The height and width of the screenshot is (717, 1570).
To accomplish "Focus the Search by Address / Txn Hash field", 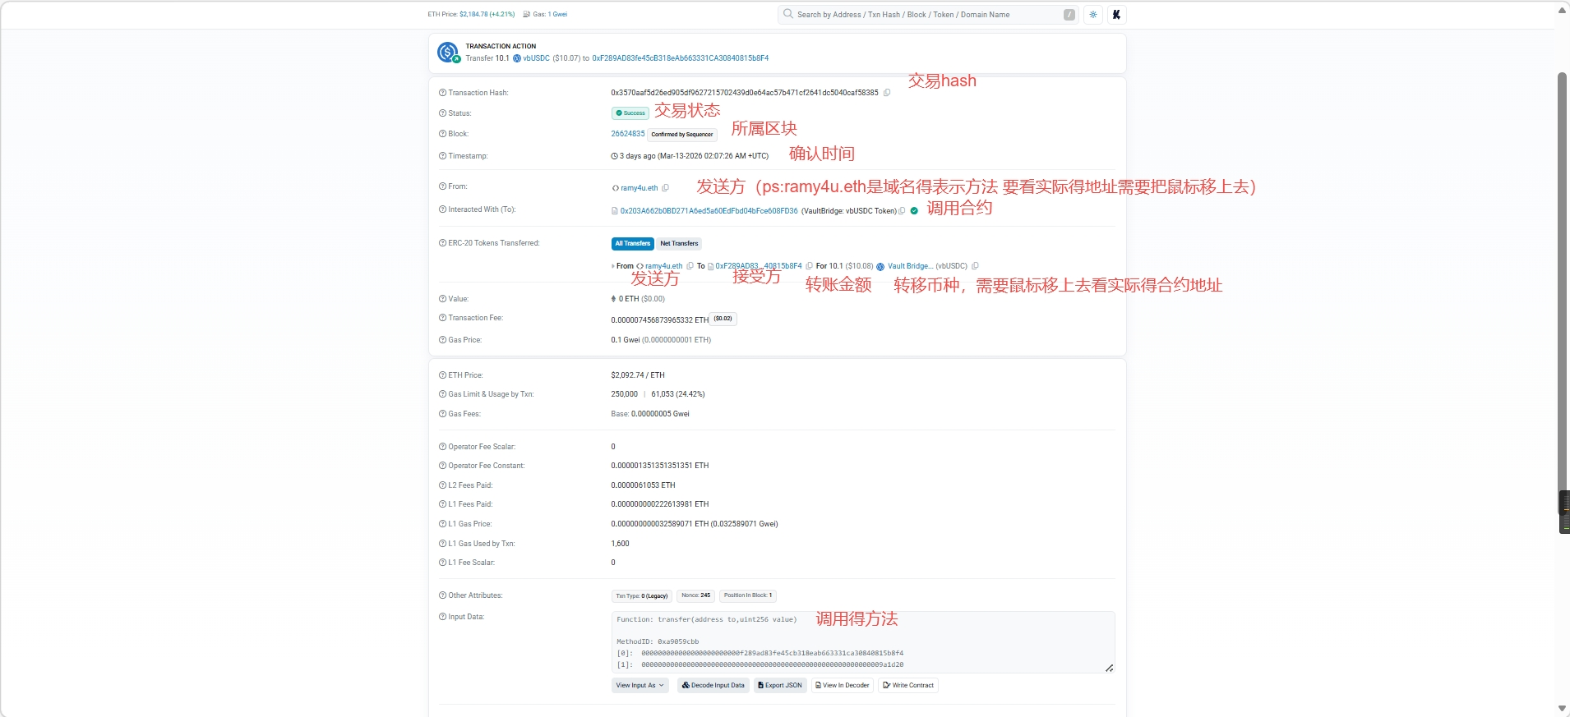I will pos(929,15).
